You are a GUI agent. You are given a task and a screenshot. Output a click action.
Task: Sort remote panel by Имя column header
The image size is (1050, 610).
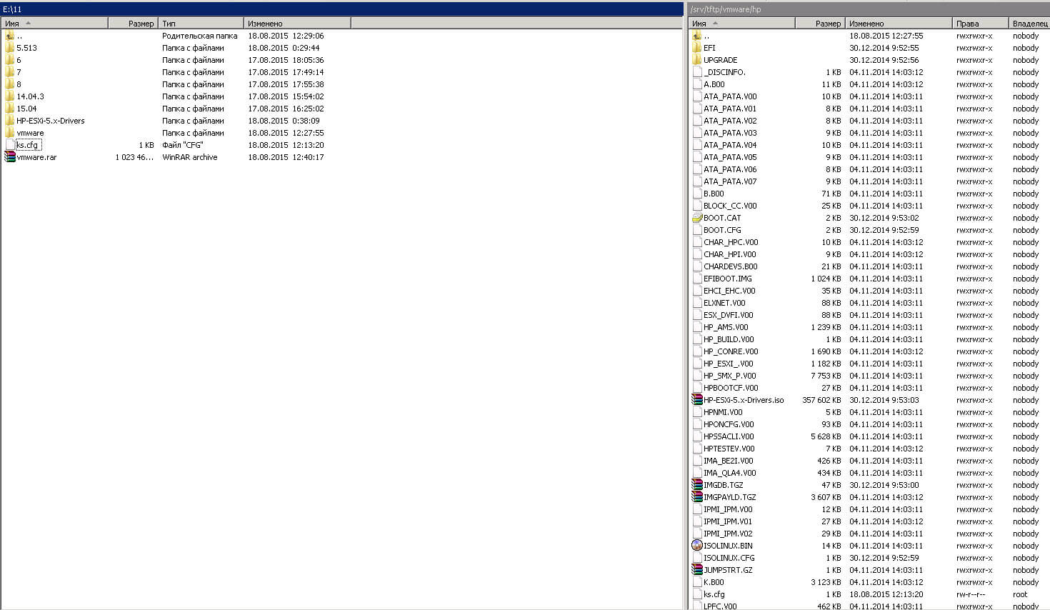click(x=741, y=24)
